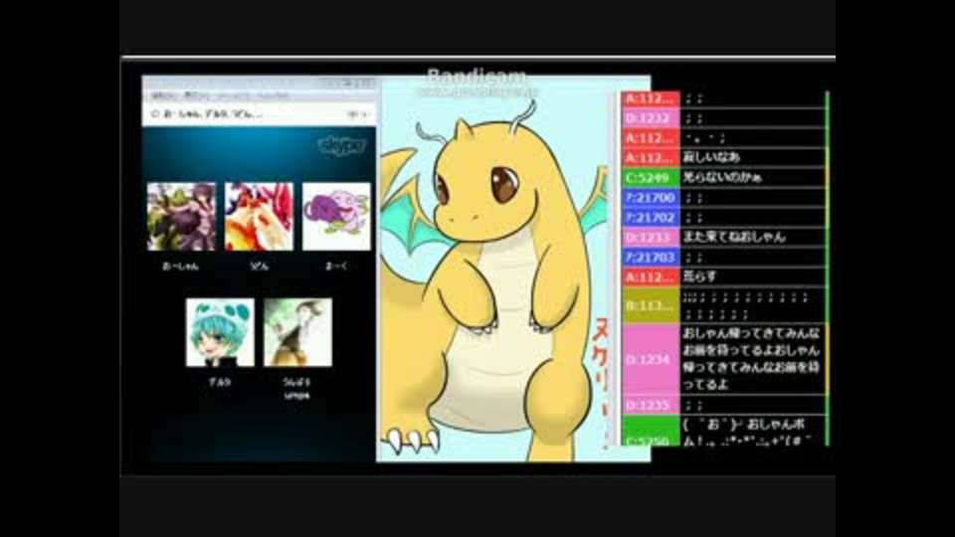Click the scrollbar beside the comment list

tap(827, 268)
